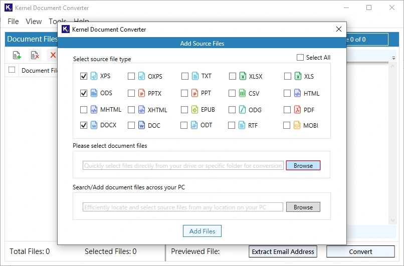Image resolution: width=404 pixels, height=266 pixels.
Task: Click the DOC Word icon
Action: pos(141,125)
